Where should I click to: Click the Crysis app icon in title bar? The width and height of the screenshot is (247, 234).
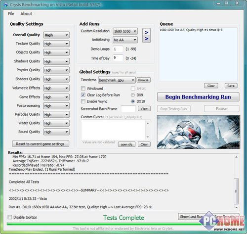point(6,4)
